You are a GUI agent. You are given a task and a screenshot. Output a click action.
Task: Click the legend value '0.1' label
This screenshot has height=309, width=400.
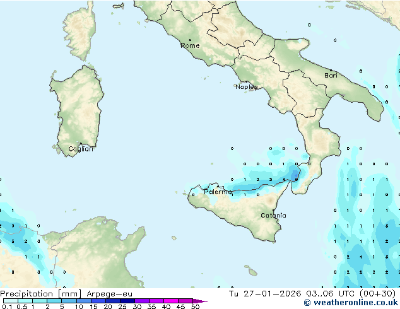7,306
